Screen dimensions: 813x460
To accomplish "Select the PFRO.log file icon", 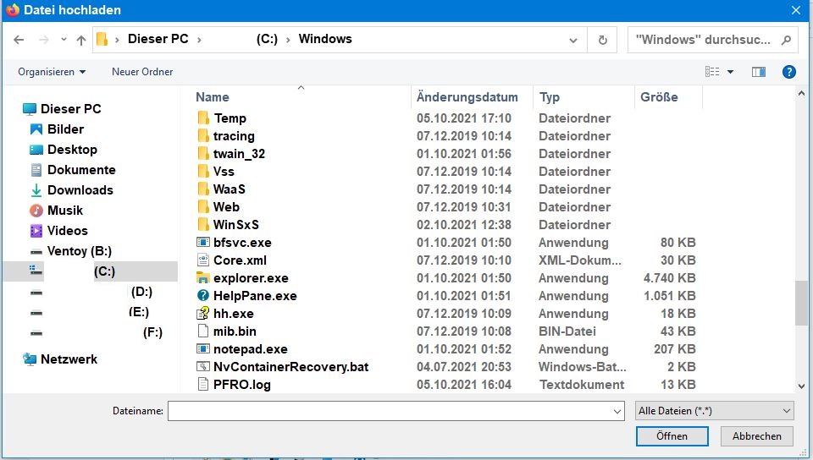I will point(203,385).
